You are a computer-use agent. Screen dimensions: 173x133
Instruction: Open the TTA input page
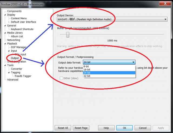pos(21,54)
